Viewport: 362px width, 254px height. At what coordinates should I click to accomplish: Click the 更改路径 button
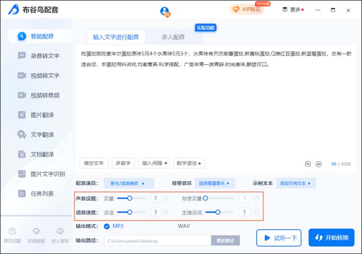pyautogui.click(x=225, y=241)
